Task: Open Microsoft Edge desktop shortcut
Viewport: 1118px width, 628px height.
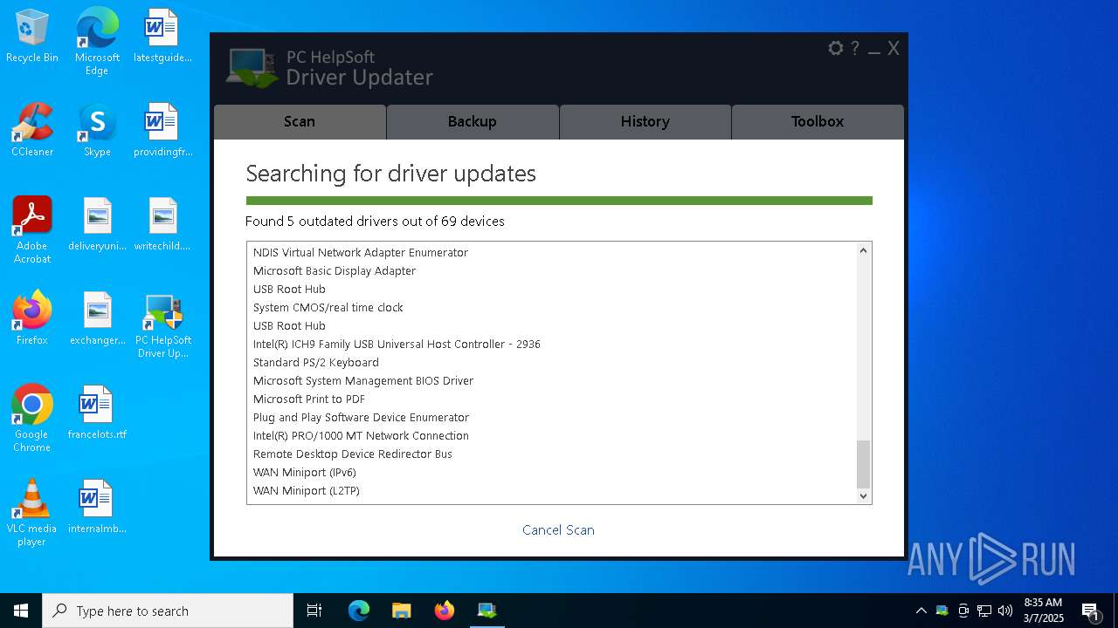Action: [97, 42]
